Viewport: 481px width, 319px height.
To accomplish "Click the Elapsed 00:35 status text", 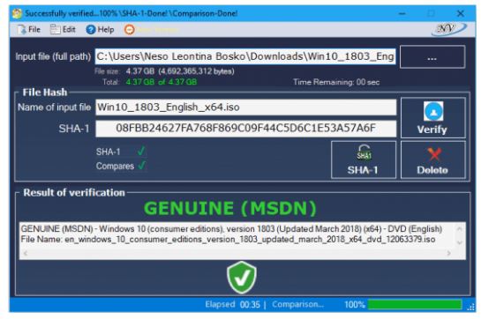I will pyautogui.click(x=232, y=304).
